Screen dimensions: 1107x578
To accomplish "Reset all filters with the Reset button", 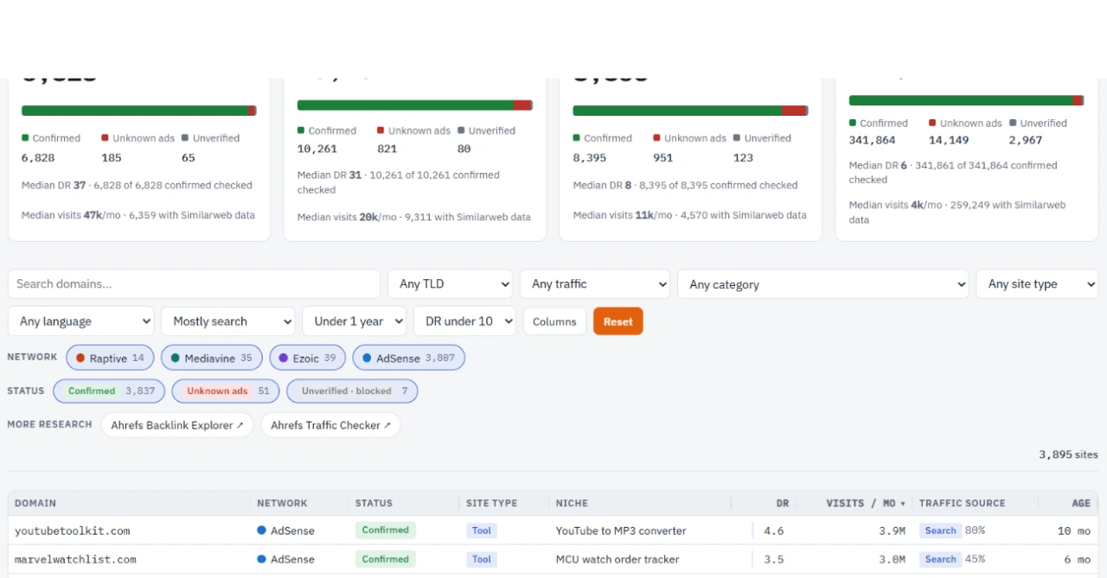I will (618, 321).
